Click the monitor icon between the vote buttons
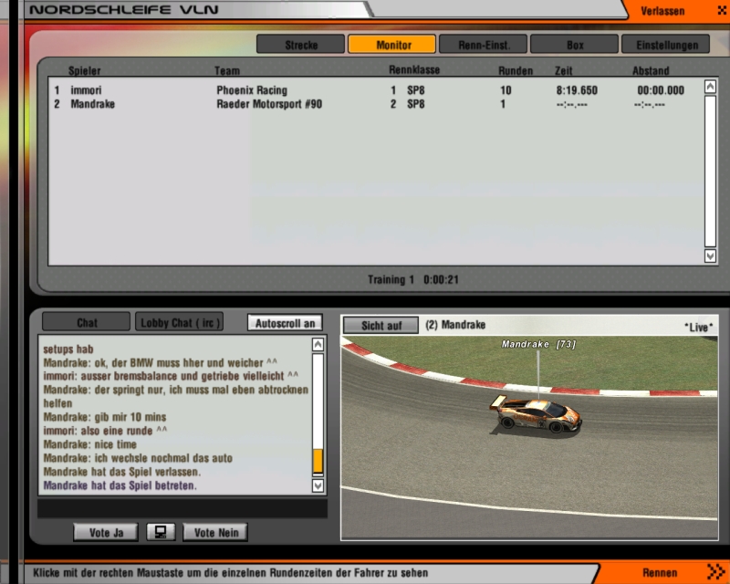730x584 pixels. (x=161, y=532)
